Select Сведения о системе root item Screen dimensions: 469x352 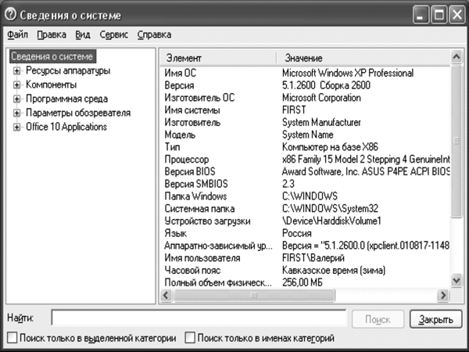tap(52, 56)
